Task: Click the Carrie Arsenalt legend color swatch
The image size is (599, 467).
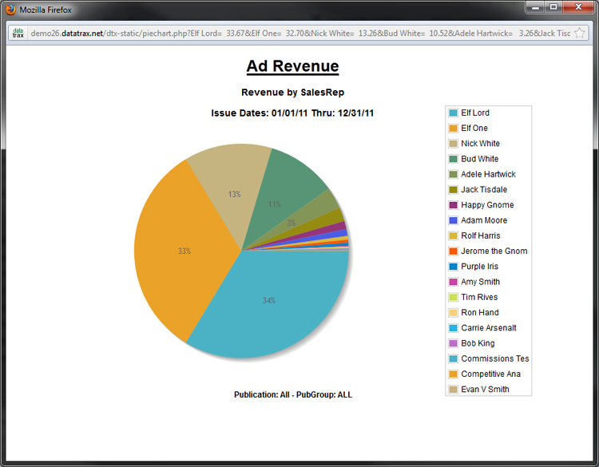Action: (x=453, y=328)
